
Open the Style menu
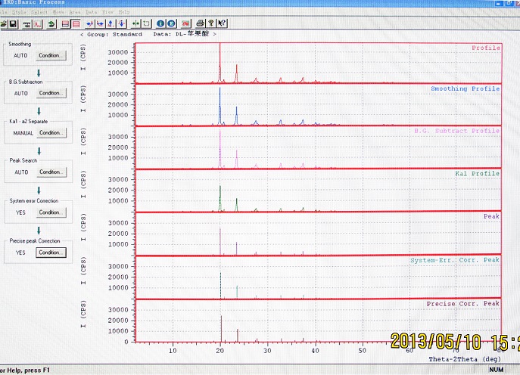click(19, 12)
